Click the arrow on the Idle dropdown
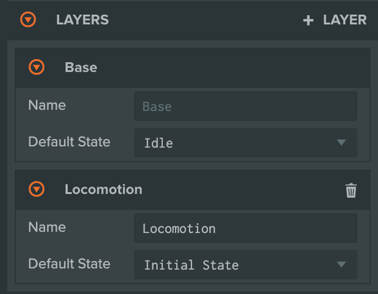 click(x=341, y=142)
